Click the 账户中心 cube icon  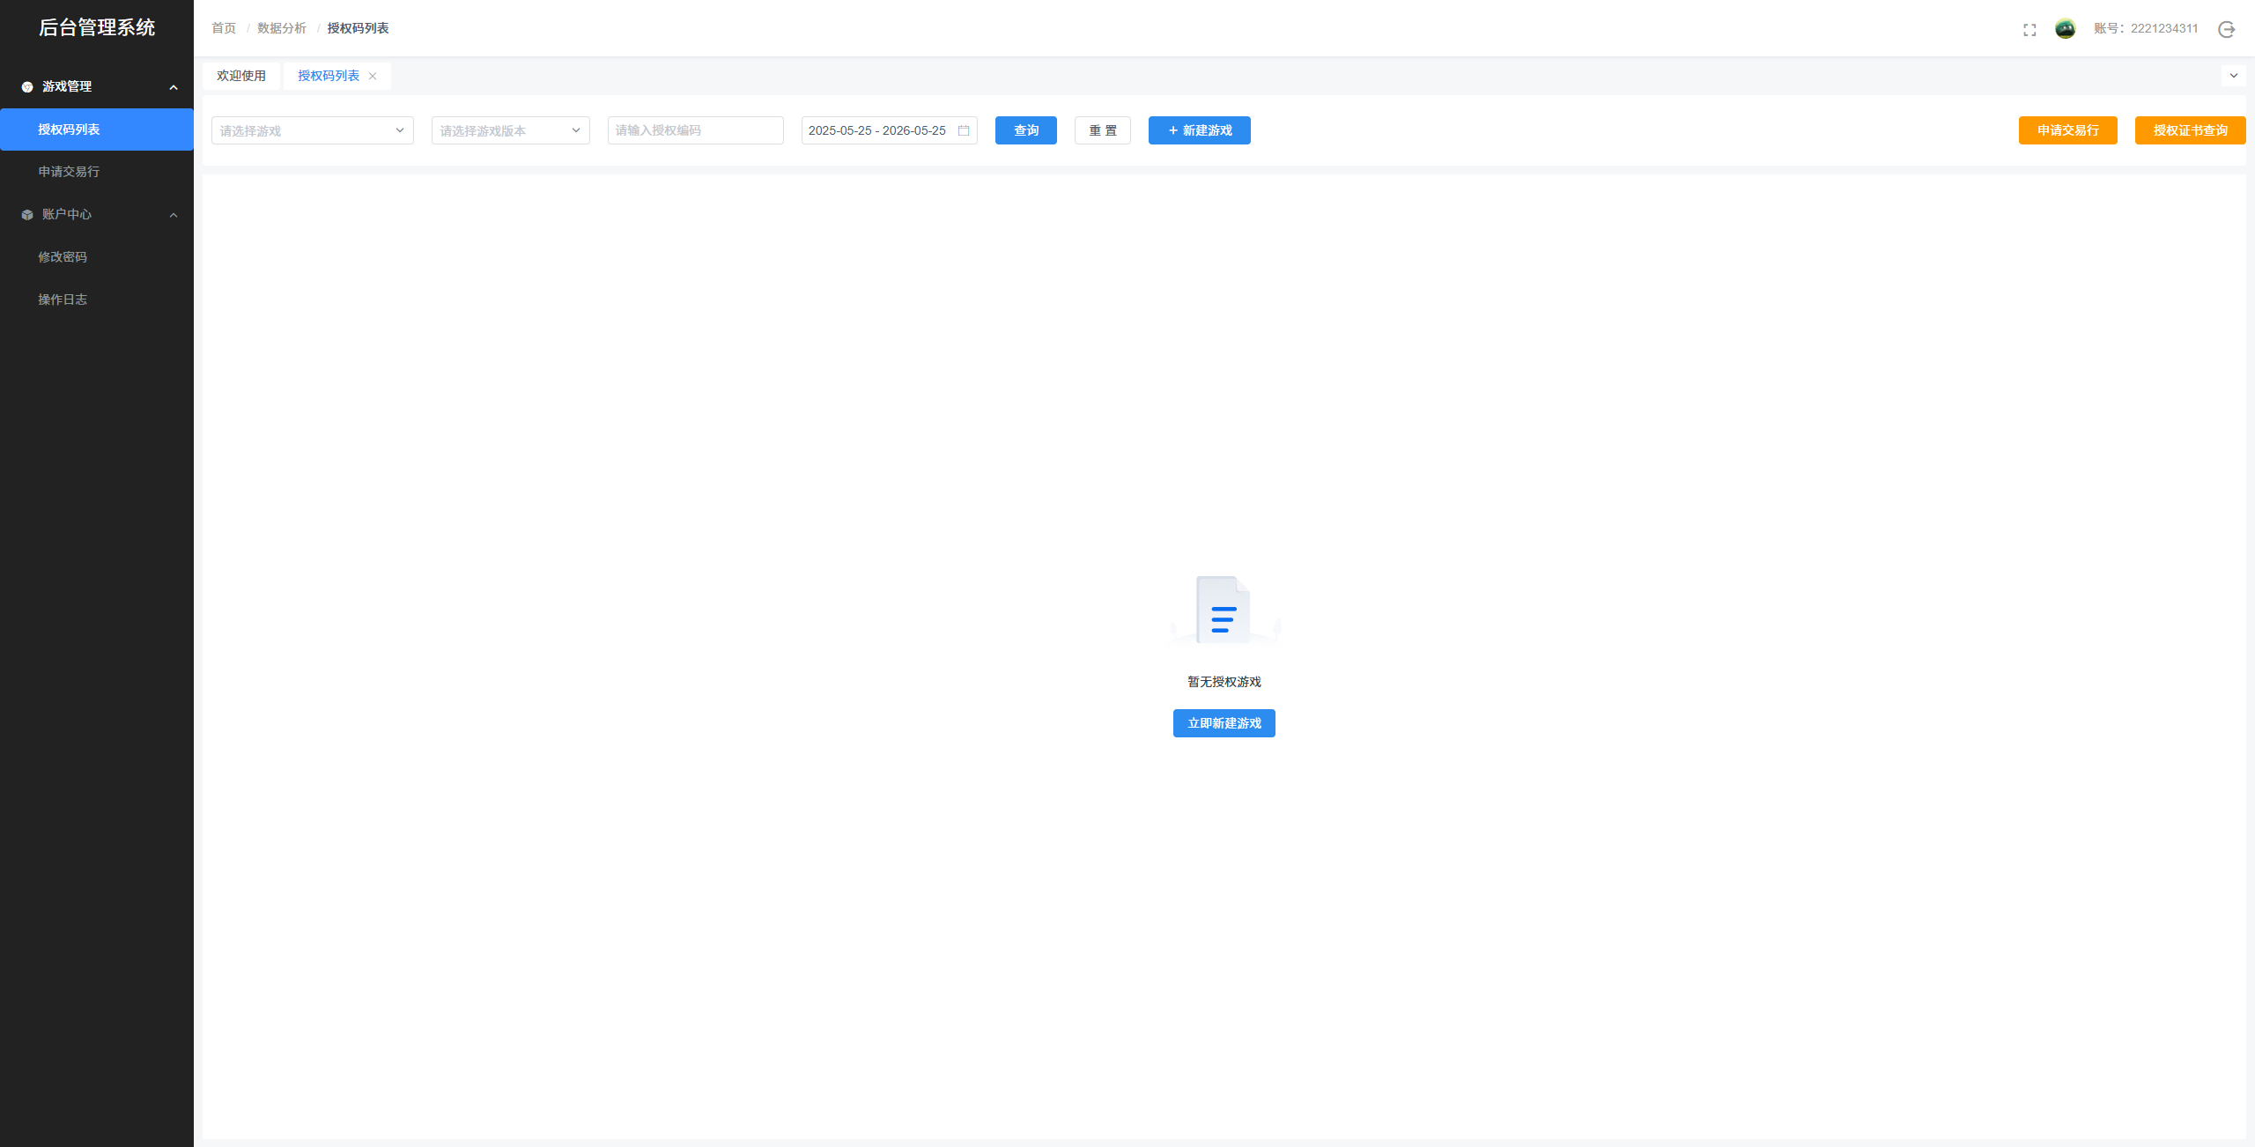pos(27,214)
